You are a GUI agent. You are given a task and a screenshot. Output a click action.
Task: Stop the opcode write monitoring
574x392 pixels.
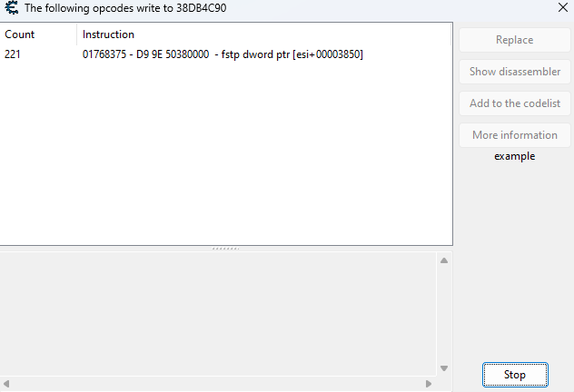coord(515,375)
